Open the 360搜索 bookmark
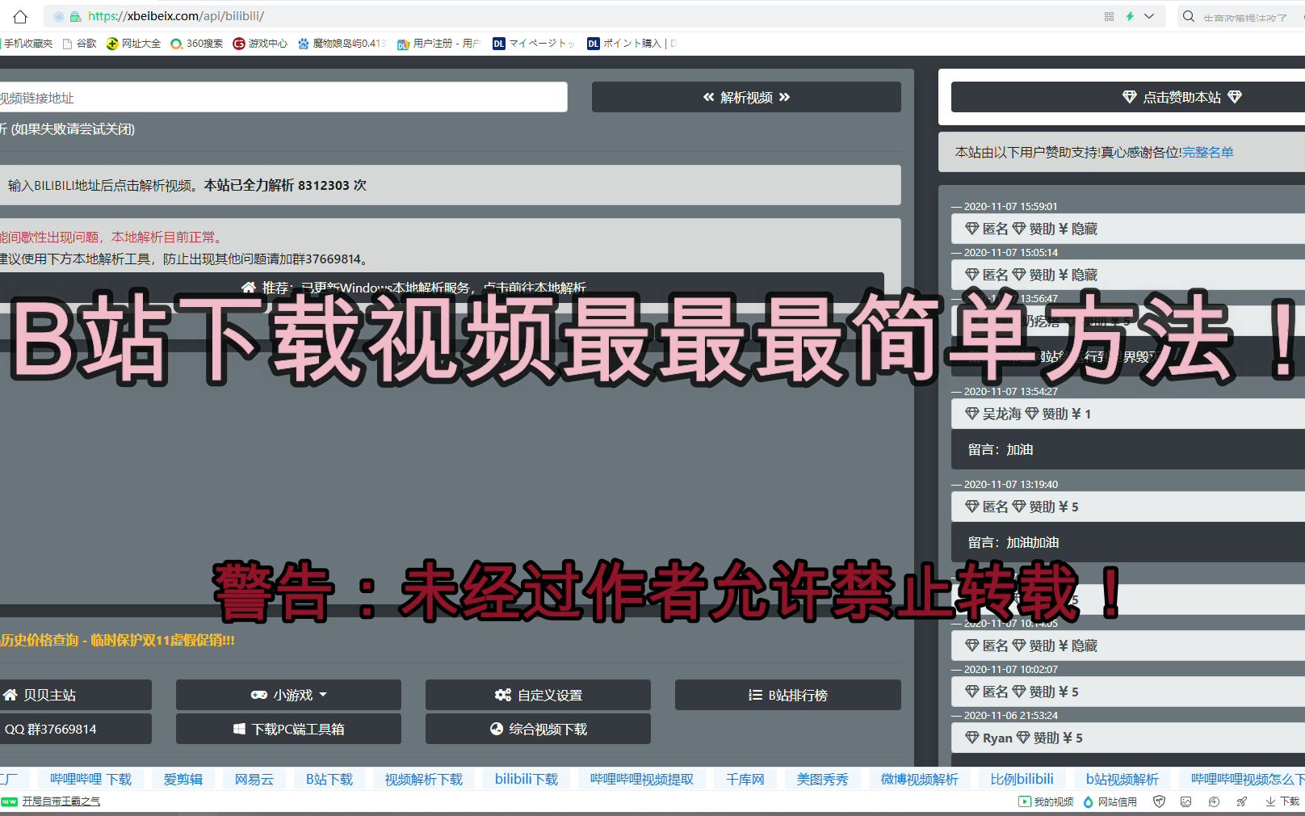 [x=197, y=44]
